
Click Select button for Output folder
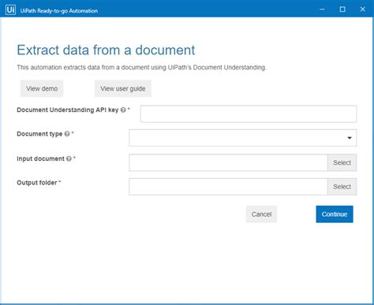coord(342,187)
